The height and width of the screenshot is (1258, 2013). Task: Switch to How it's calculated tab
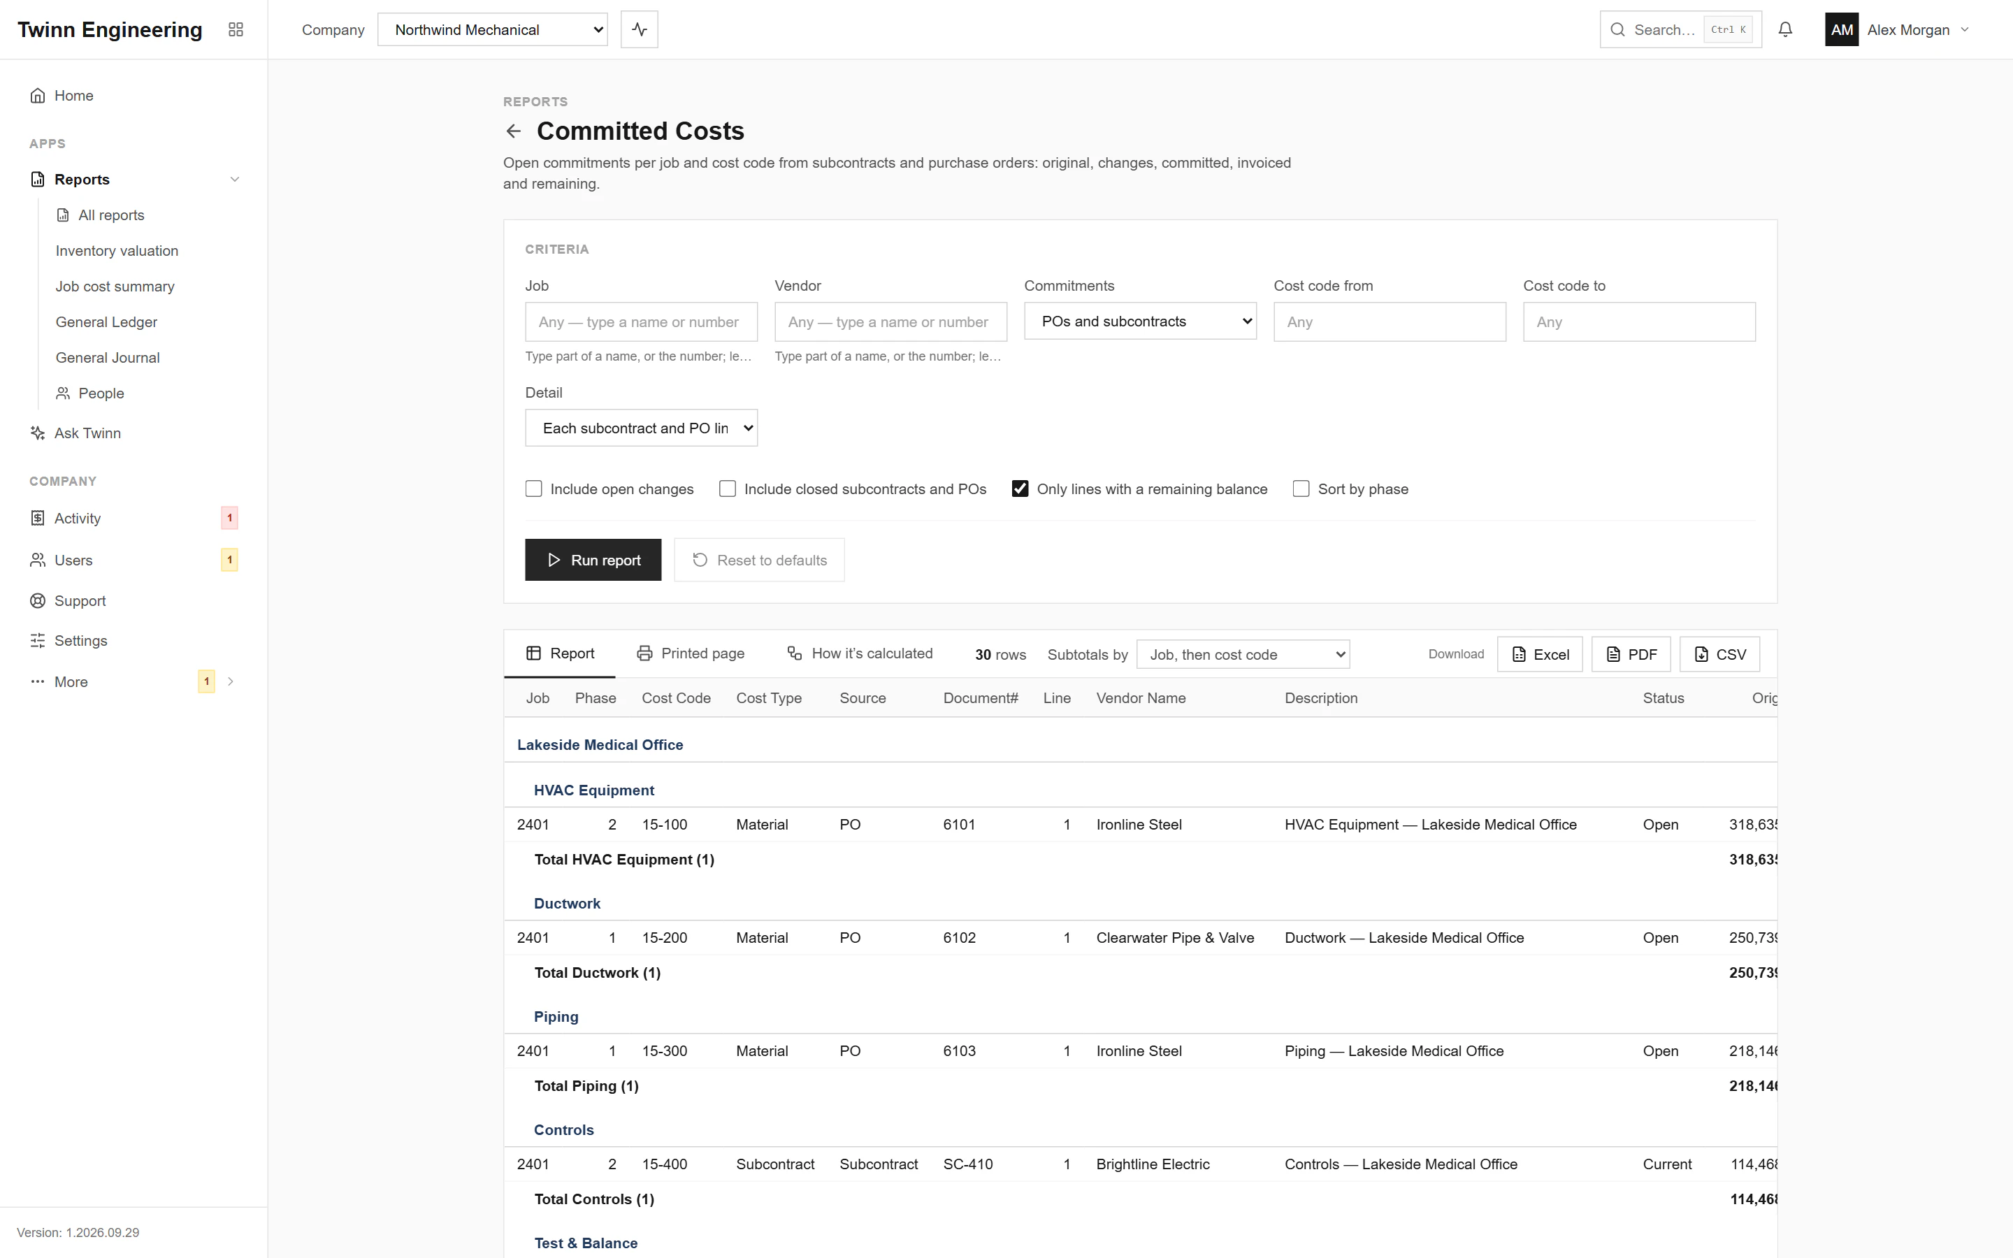click(860, 654)
